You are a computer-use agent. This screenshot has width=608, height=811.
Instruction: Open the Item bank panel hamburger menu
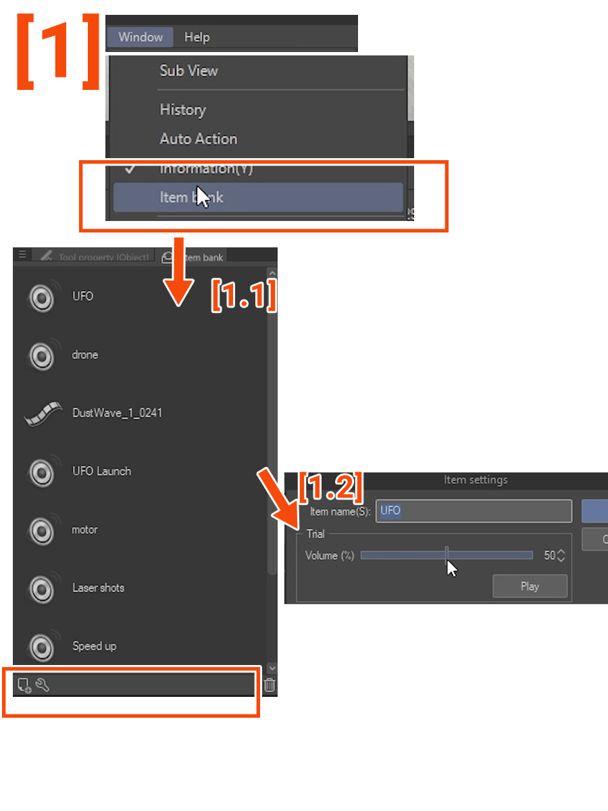tap(22, 255)
